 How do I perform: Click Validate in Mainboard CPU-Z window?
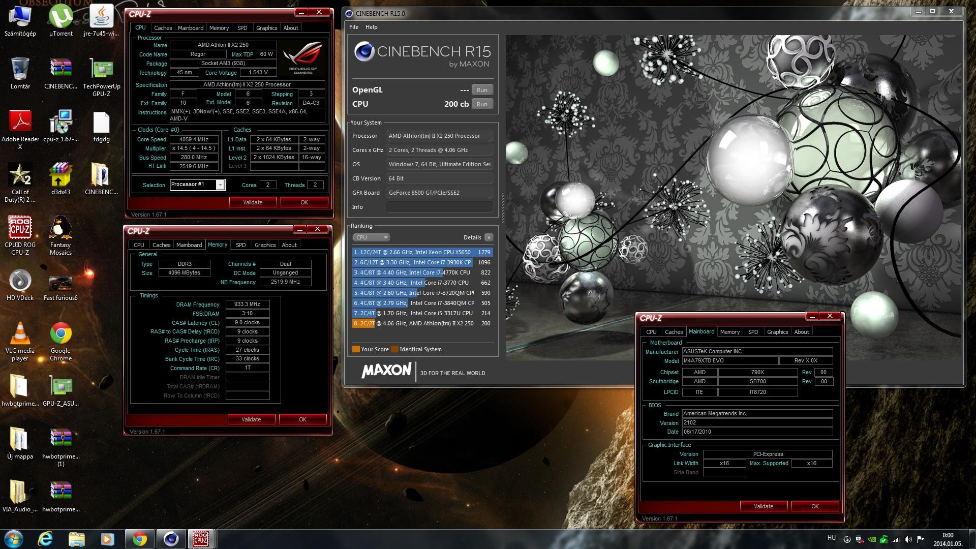(x=764, y=506)
